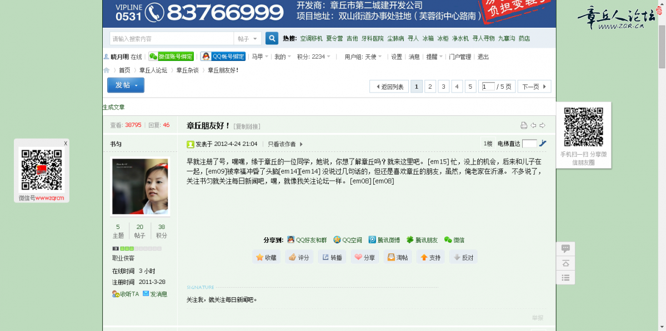
Task: Go to page 3
Action: click(443, 86)
